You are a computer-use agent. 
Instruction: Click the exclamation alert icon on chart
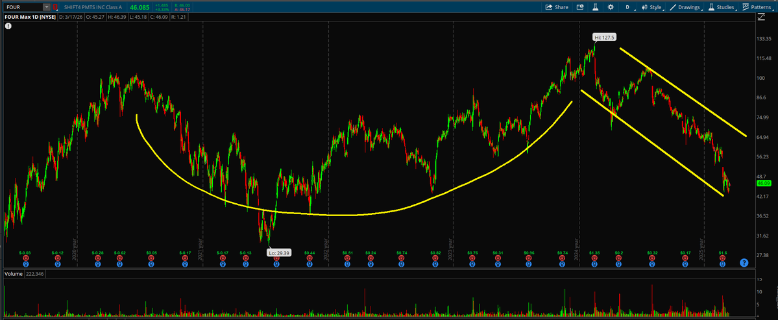[8, 27]
